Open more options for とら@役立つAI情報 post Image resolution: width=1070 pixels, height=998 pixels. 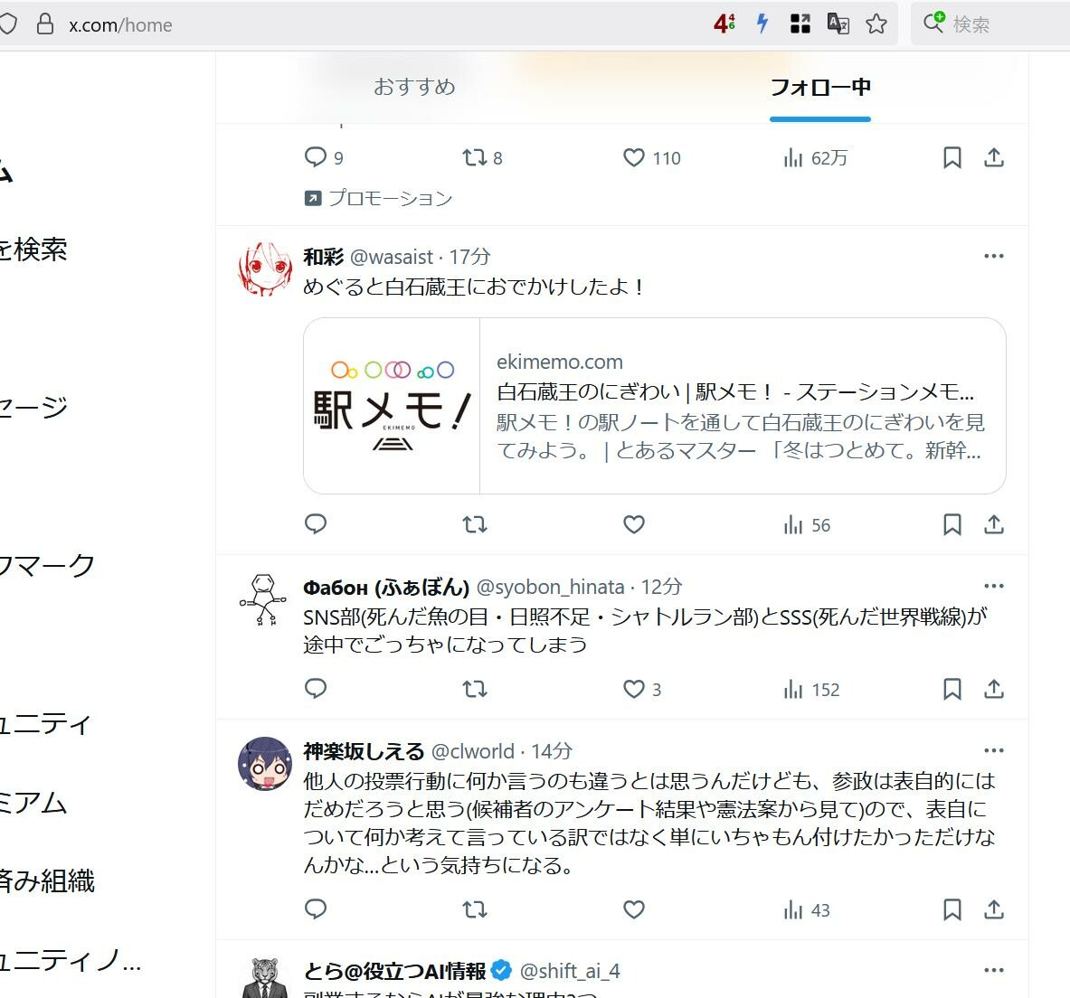pyautogui.click(x=993, y=970)
